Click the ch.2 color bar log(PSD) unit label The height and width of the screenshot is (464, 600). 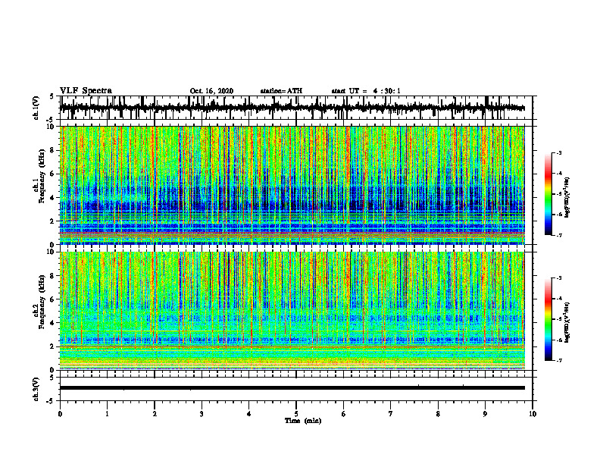click(x=568, y=322)
